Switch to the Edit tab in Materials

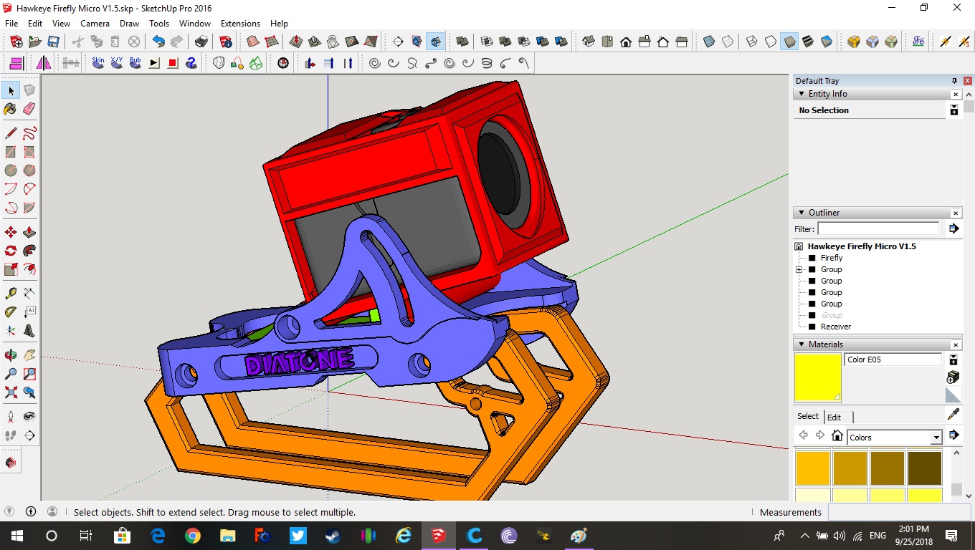pos(834,418)
